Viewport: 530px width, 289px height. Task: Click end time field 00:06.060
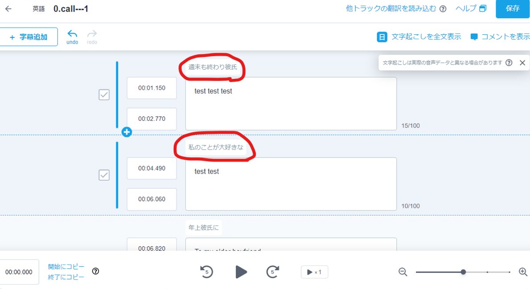[152, 199]
